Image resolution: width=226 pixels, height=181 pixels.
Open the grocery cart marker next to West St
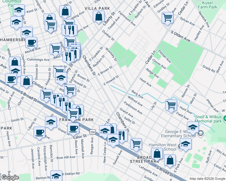click(x=56, y=49)
